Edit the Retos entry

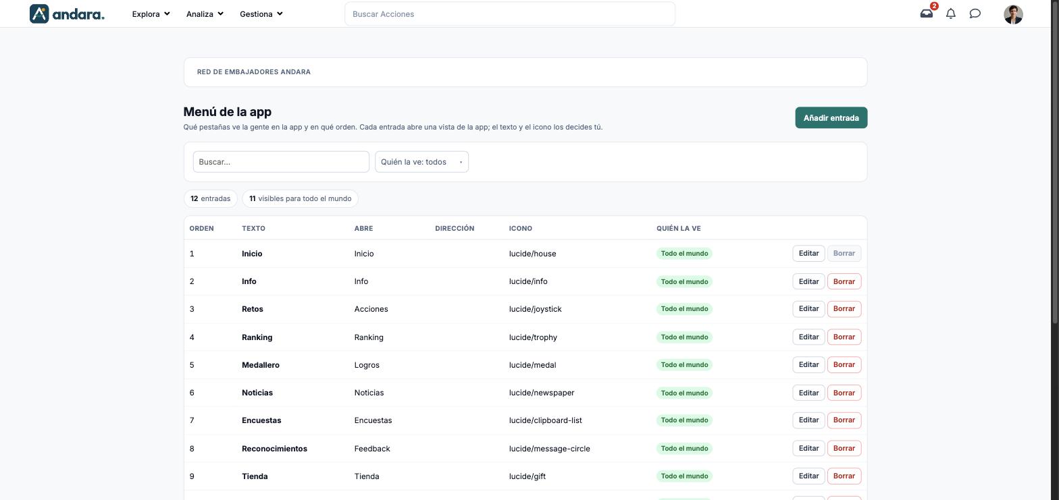[808, 309]
